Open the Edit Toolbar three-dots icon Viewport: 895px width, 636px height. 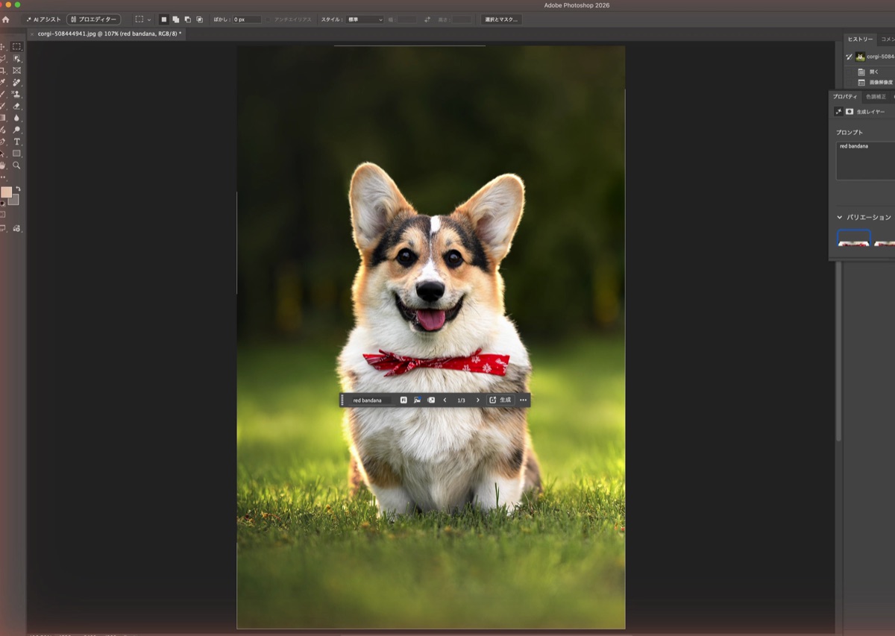[3, 177]
